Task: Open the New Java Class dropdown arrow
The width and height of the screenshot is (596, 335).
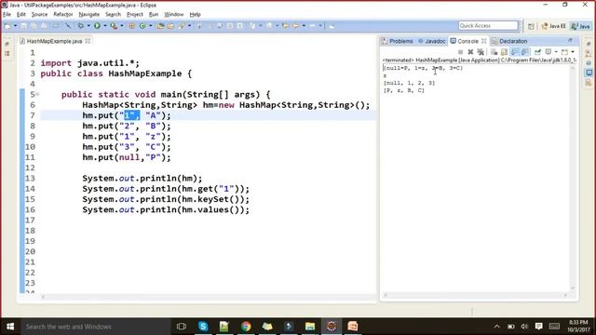Action: tap(151, 26)
